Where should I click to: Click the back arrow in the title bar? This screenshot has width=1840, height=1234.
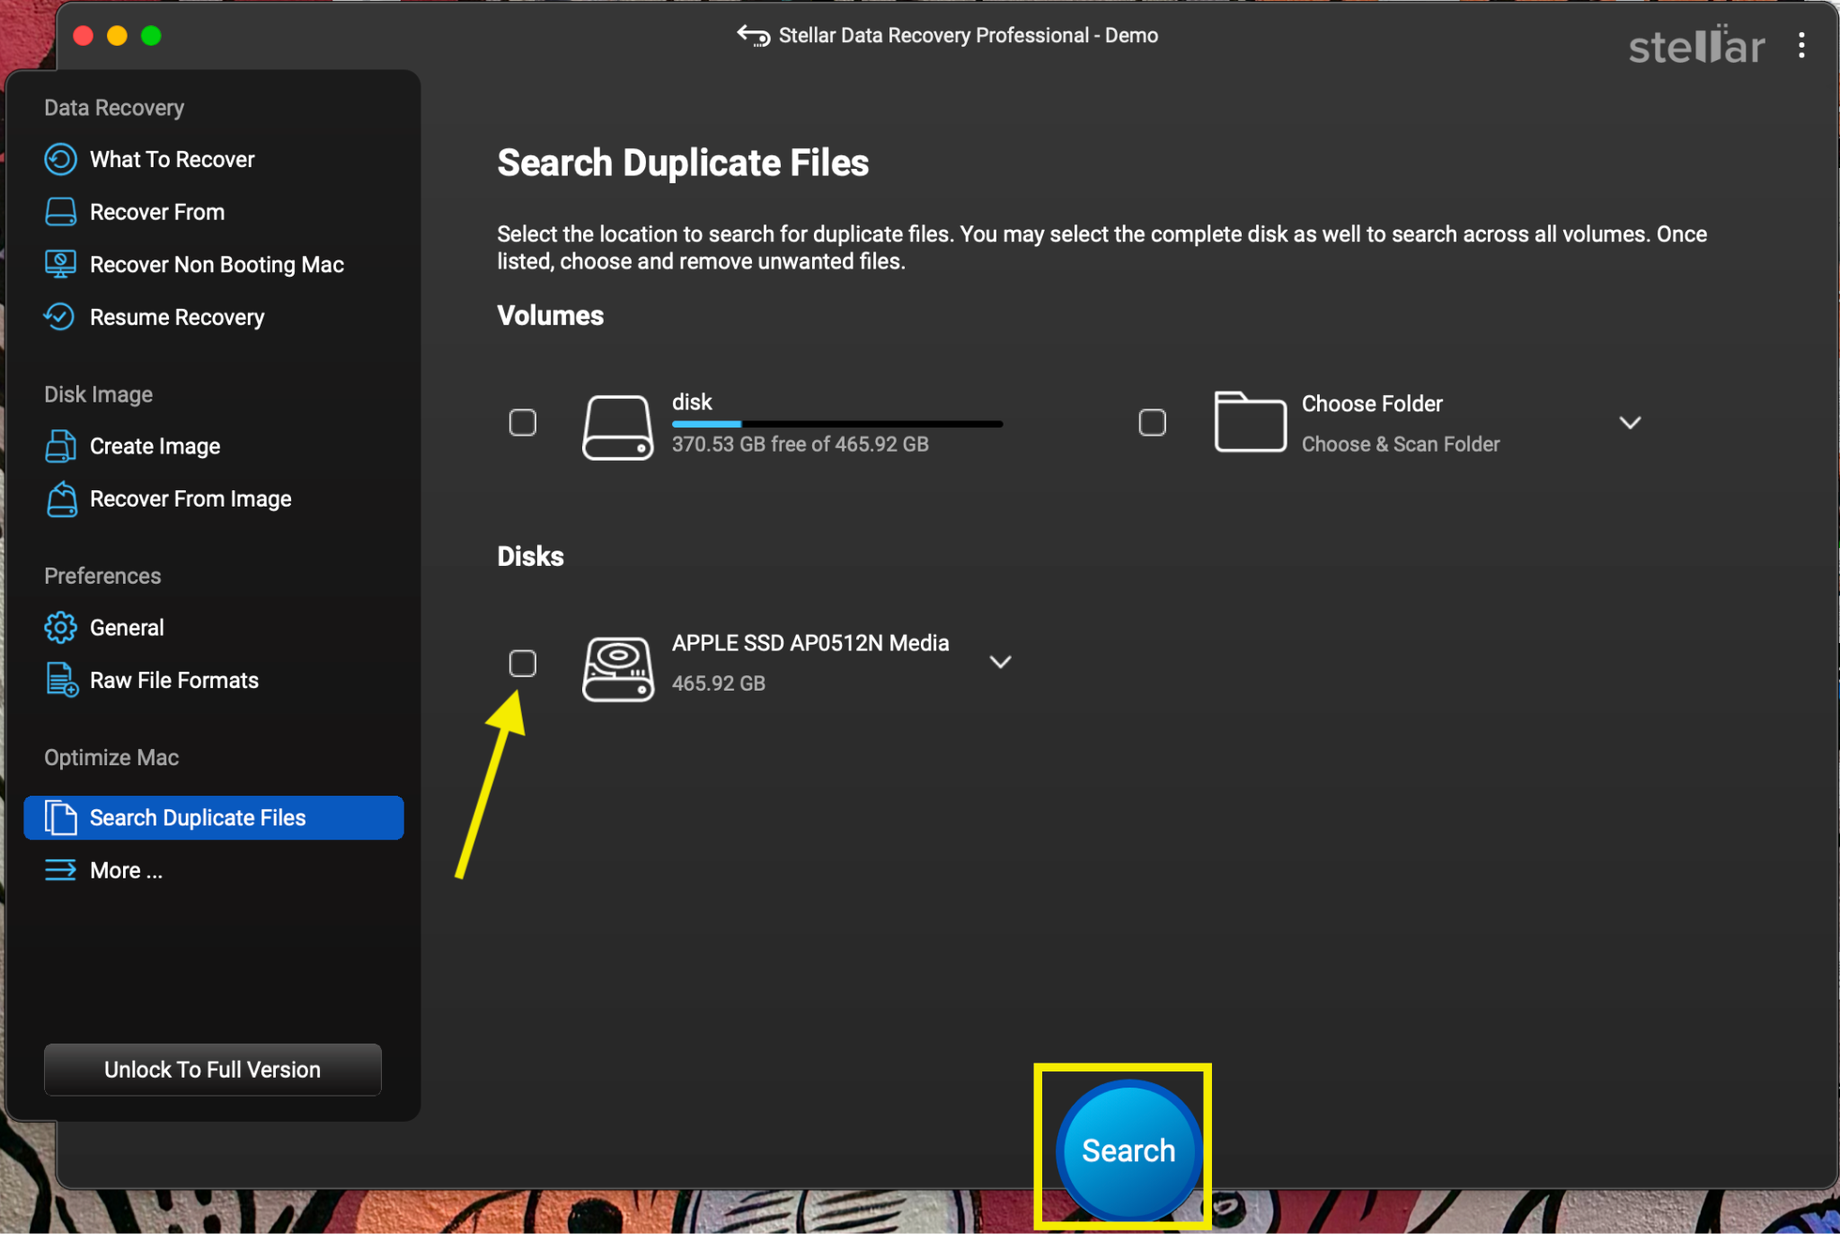751,36
